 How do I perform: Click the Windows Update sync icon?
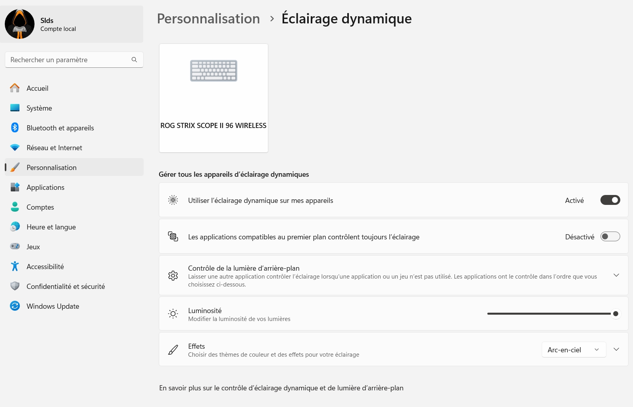(x=15, y=306)
